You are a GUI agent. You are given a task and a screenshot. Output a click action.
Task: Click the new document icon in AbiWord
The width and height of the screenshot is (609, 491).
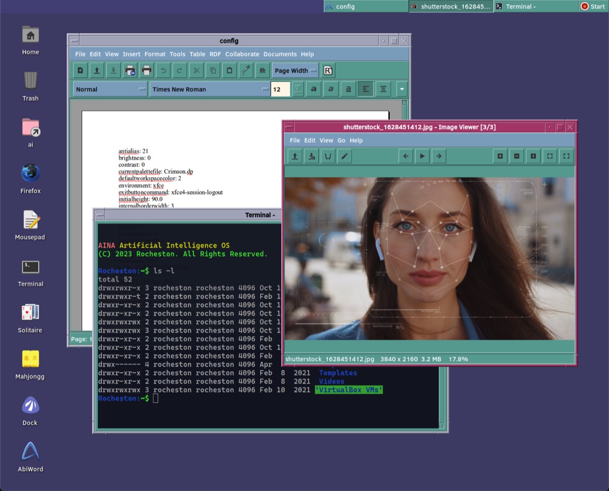click(x=80, y=71)
